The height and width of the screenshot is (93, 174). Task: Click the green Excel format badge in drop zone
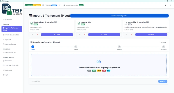tap(94, 71)
